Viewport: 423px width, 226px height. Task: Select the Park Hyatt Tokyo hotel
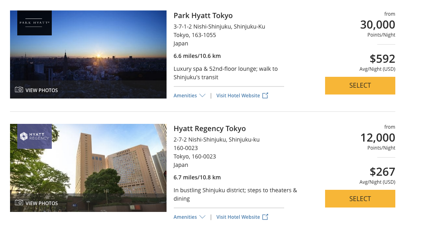point(360,86)
